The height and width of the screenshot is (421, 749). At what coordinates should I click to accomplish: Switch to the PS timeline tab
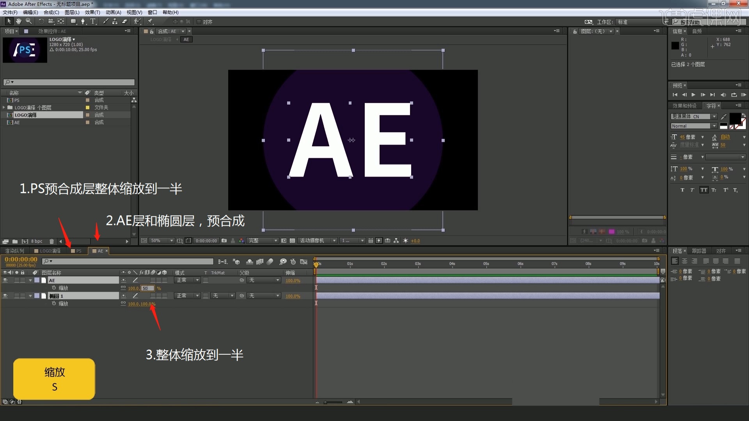[x=76, y=251]
